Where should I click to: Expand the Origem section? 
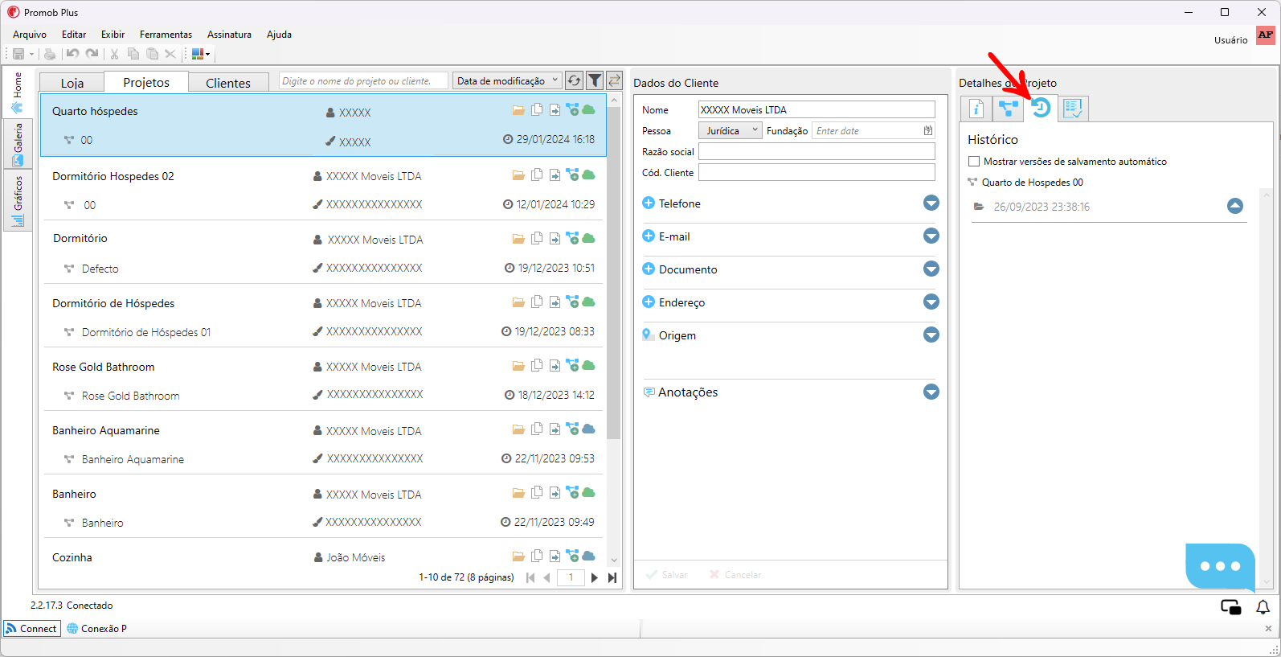931,335
